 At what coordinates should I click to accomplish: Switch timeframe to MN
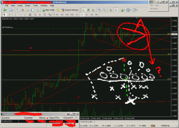(x=97, y=15)
